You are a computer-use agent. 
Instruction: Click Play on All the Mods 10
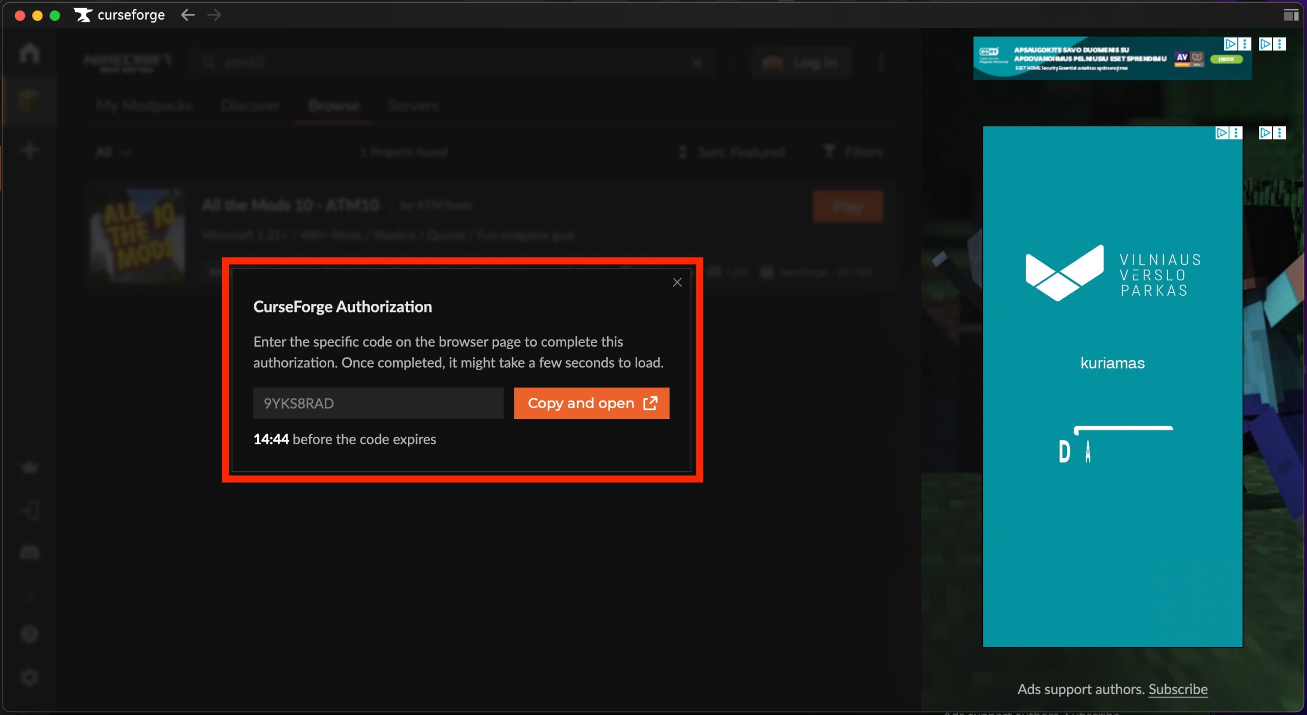(848, 206)
